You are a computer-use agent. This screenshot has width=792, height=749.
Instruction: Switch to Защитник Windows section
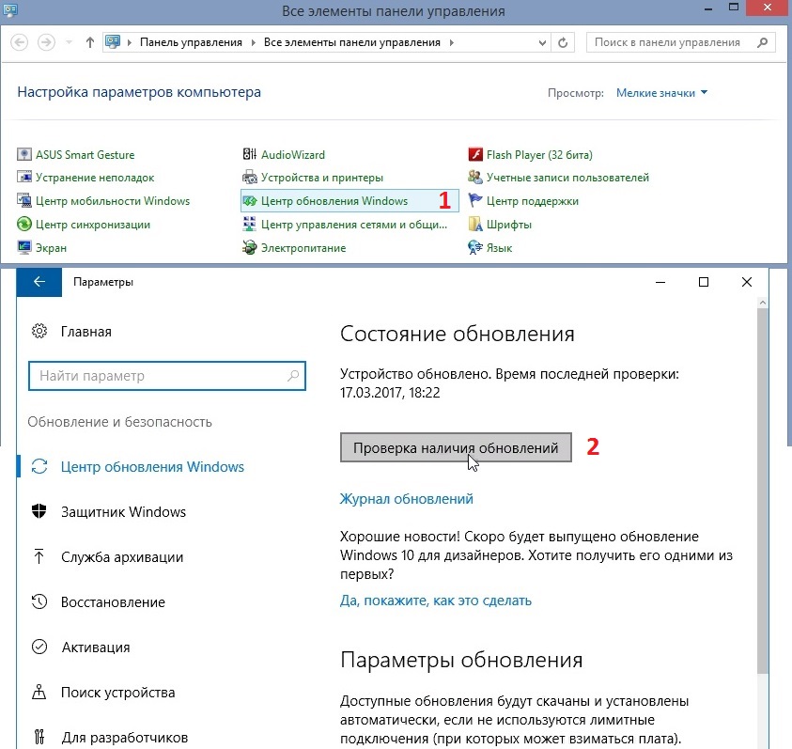tap(123, 511)
